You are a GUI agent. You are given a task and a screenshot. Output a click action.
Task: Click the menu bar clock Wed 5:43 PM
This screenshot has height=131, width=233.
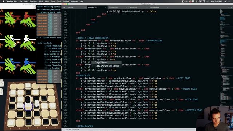coord(216,1)
